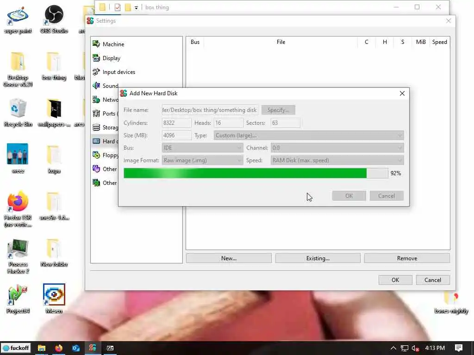
Task: Open Ports settings category
Action: click(105, 114)
